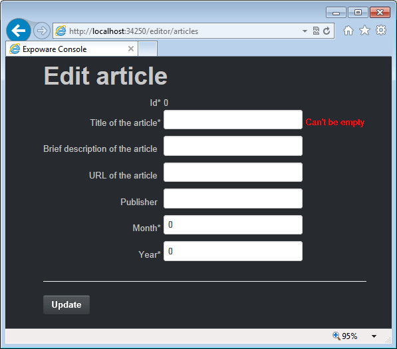Open the Home page icon
The image size is (397, 349).
pos(348,31)
